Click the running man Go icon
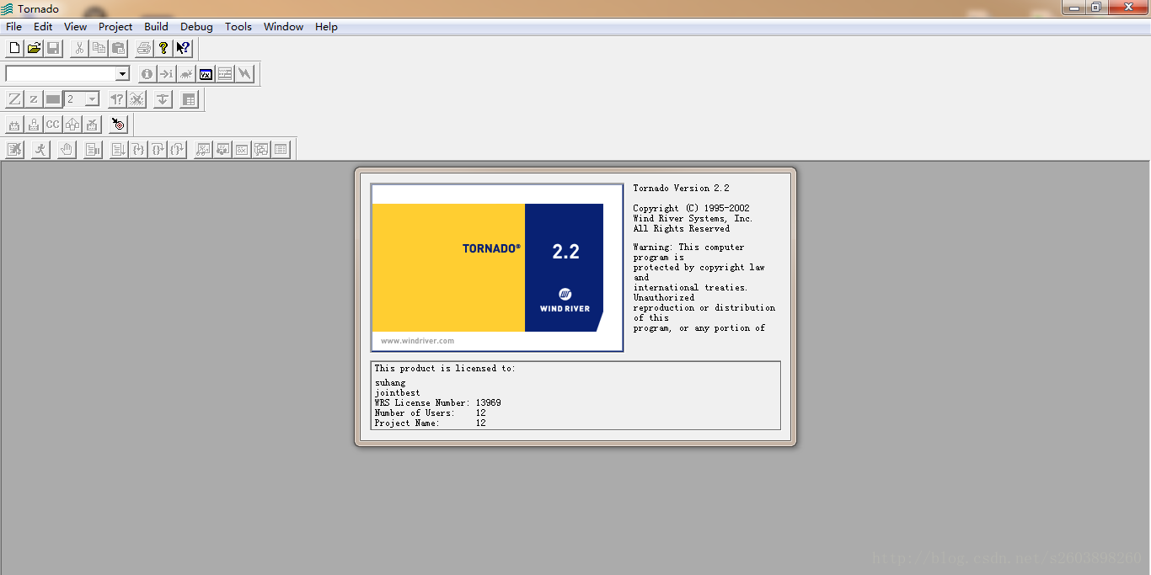 pyautogui.click(x=40, y=150)
